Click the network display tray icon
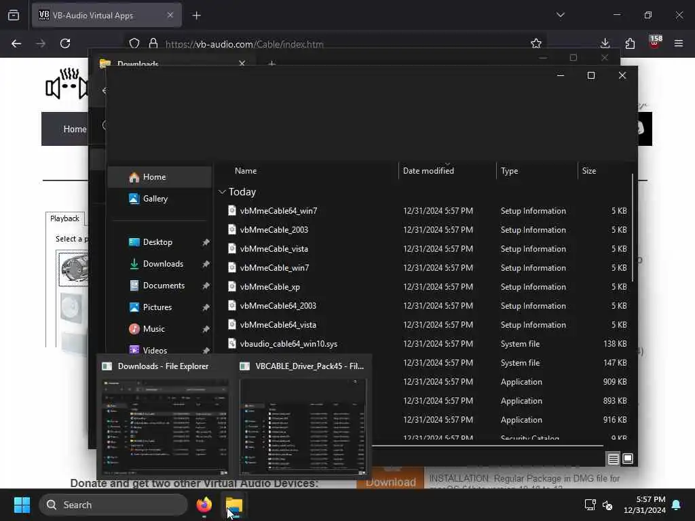The image size is (695, 521). coord(590,505)
